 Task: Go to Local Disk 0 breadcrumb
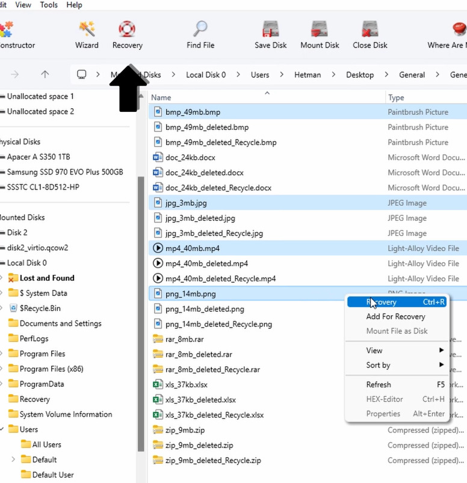coord(206,75)
